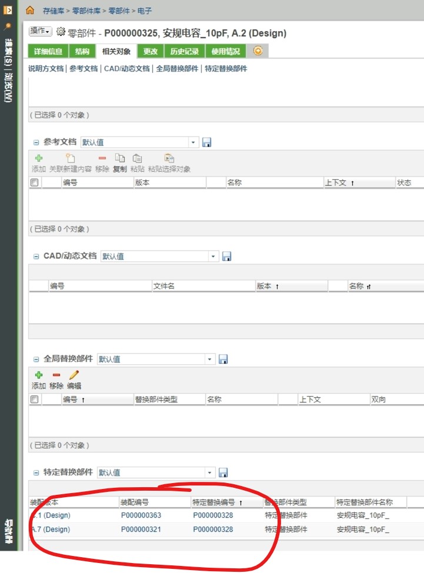424x573 pixels.
Task: Save 参考文档 table view
Action: [207, 142]
